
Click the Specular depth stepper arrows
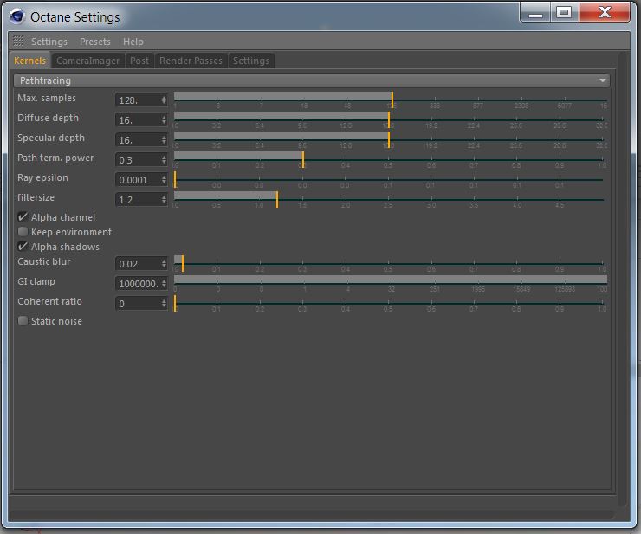pos(164,140)
